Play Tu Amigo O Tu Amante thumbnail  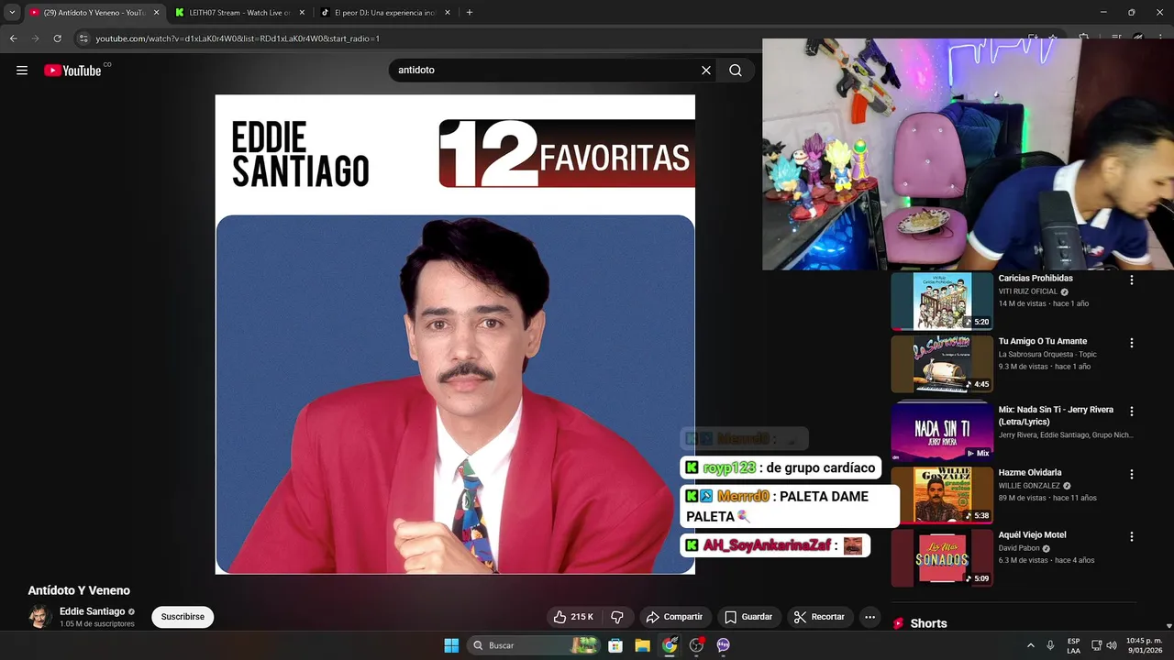[x=942, y=364]
